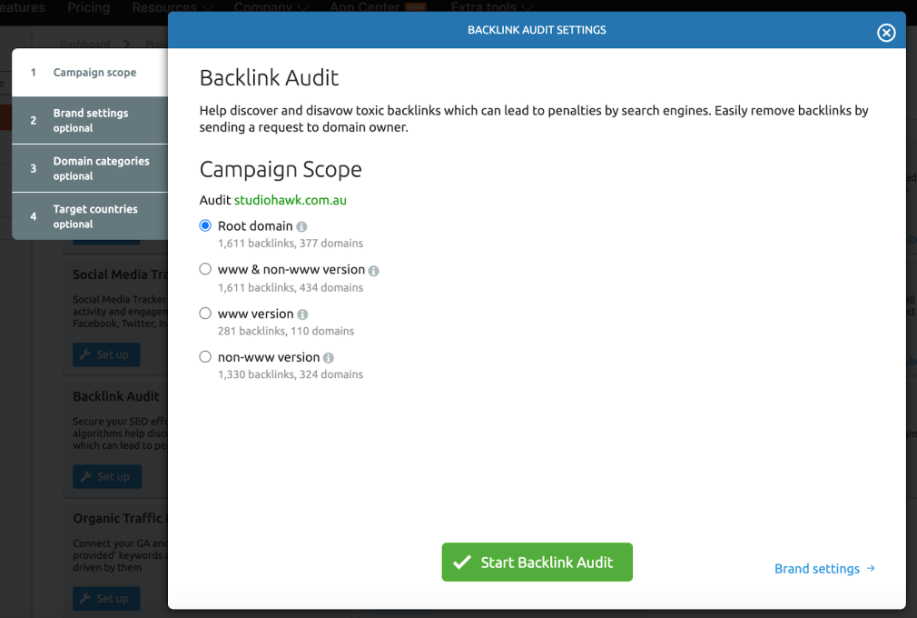
Task: Click info icon next to www version
Action: [x=302, y=314]
